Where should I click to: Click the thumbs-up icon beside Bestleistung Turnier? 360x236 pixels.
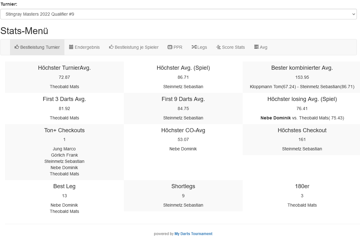17,47
